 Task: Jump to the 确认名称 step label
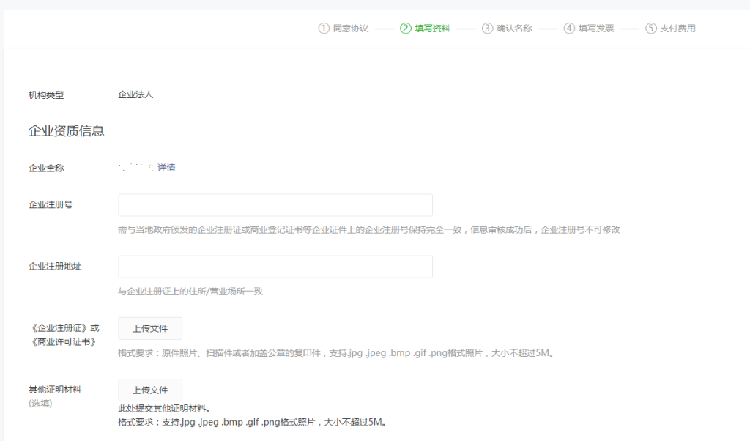pyautogui.click(x=514, y=29)
